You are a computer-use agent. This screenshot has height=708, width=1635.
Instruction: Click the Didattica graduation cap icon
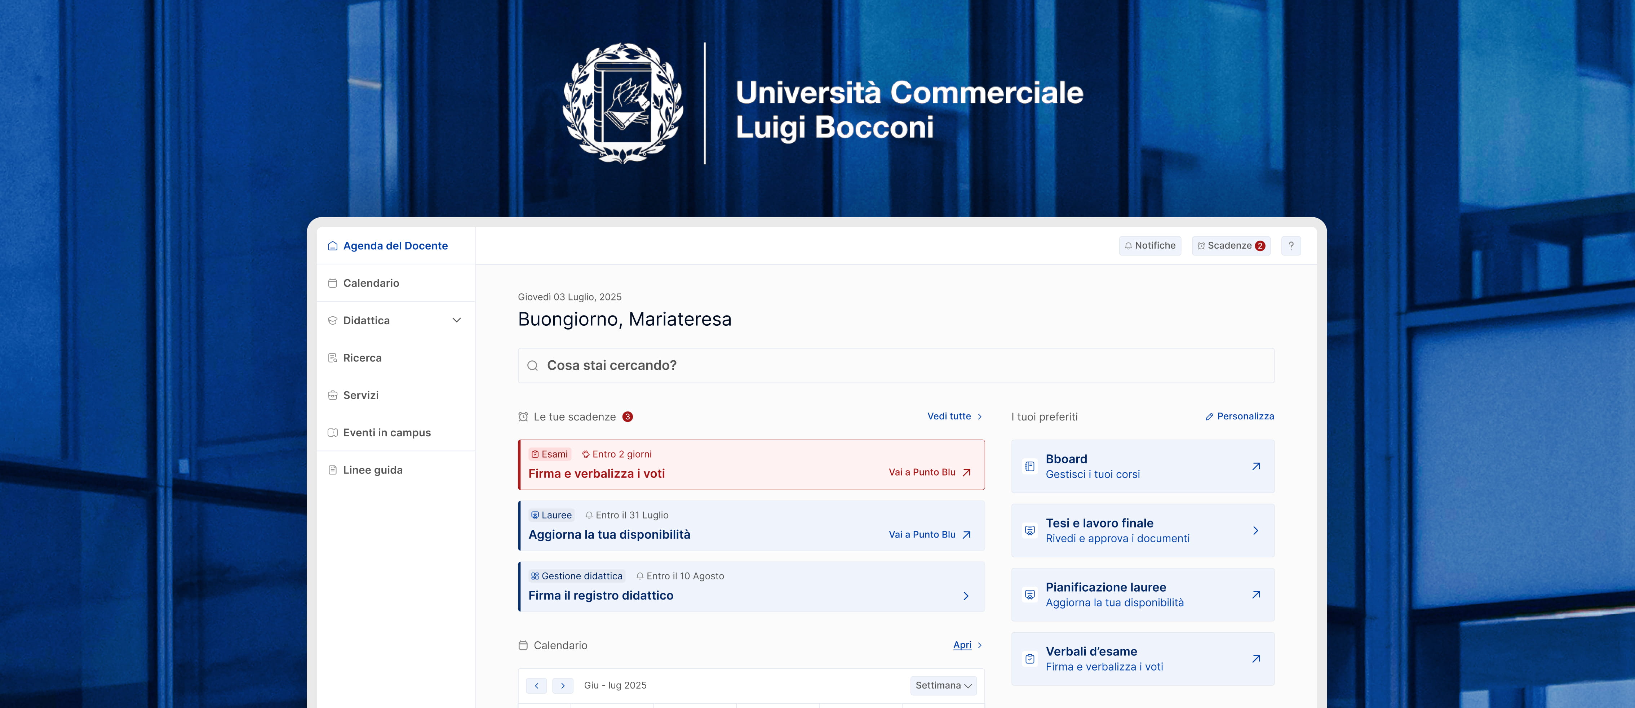333,320
